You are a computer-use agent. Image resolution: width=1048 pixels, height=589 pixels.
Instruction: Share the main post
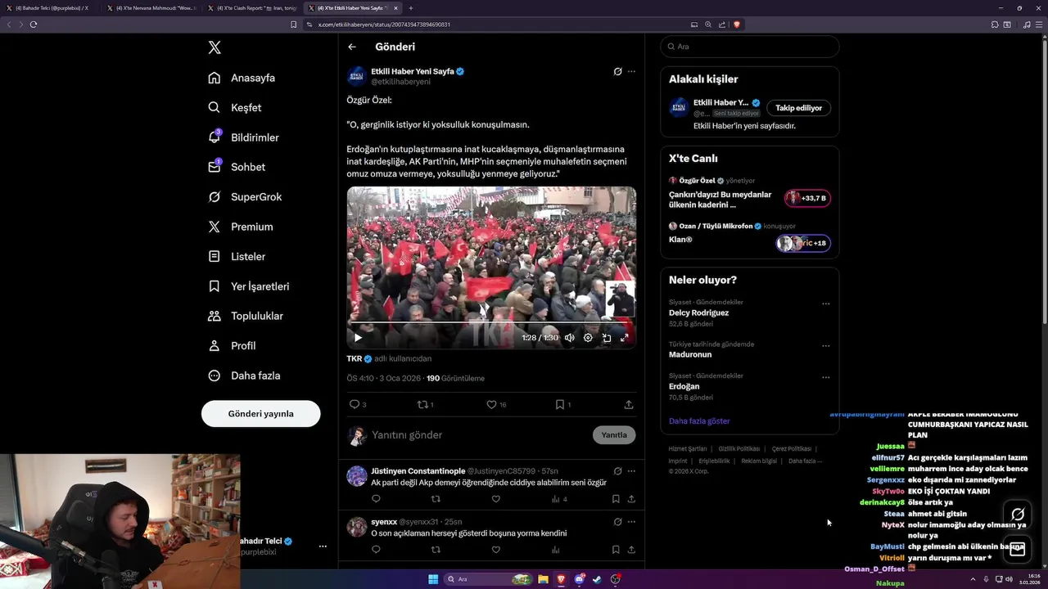[629, 404]
